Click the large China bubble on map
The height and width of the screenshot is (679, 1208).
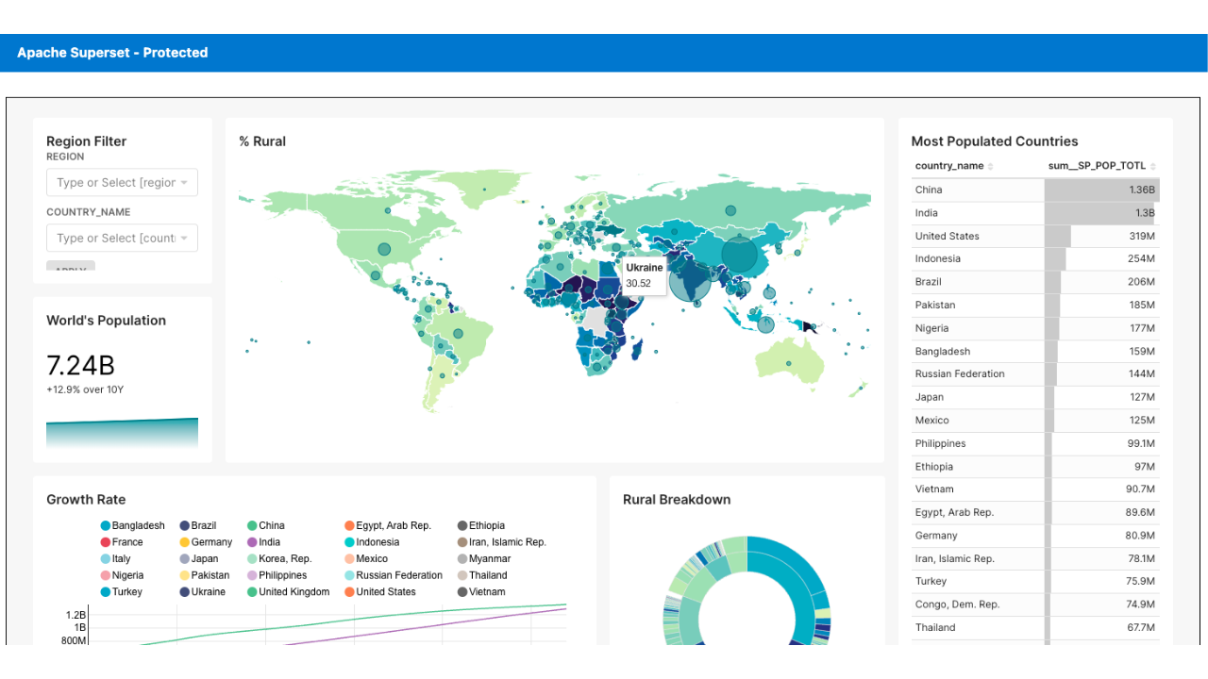[x=739, y=255]
